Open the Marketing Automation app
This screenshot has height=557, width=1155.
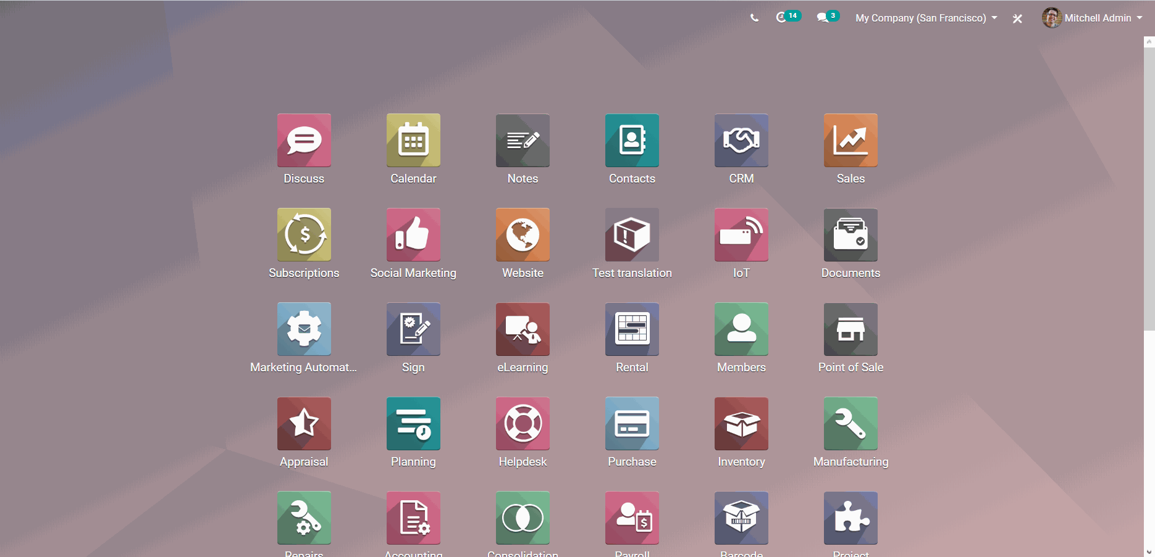click(x=304, y=329)
